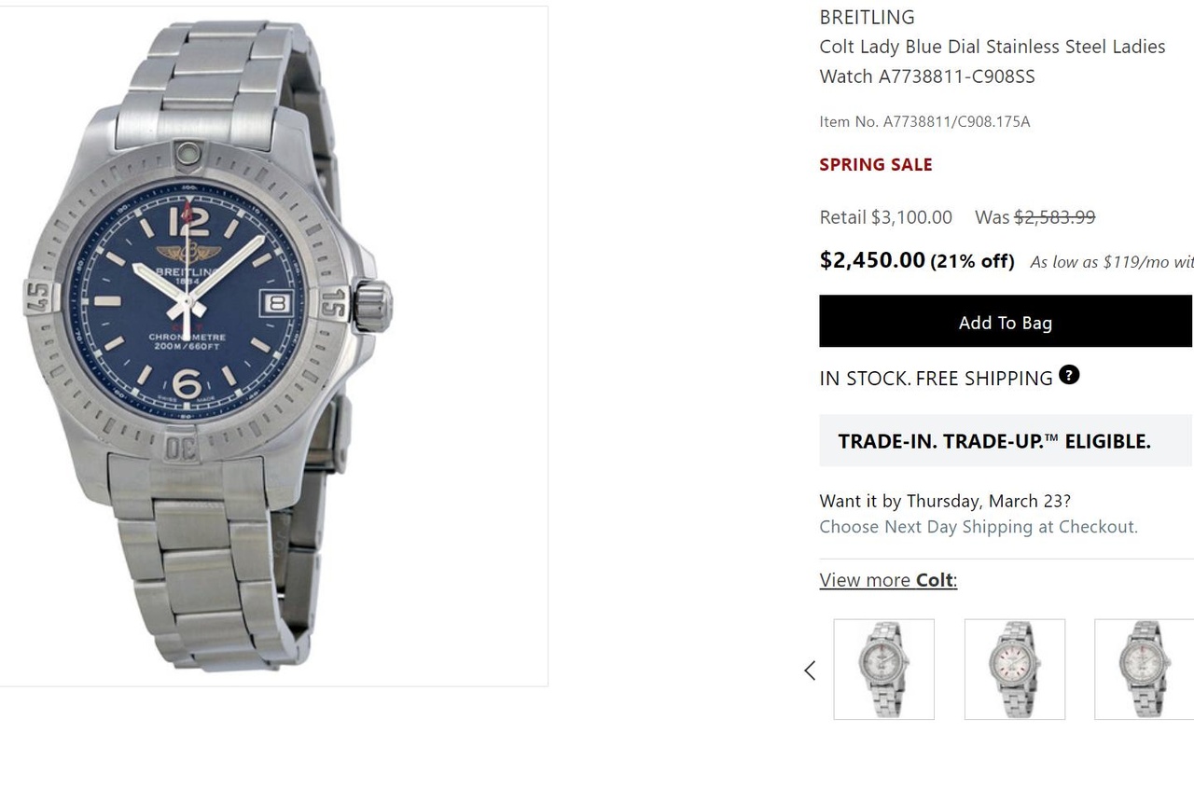Open Choose Next Day Shipping at Checkout link
1194x802 pixels.
pos(979,527)
